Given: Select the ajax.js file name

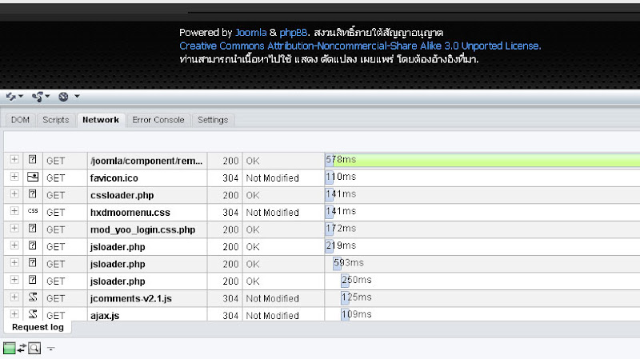Looking at the screenshot, I should [x=105, y=315].
